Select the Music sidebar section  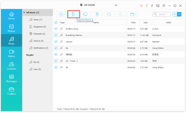tap(12, 41)
